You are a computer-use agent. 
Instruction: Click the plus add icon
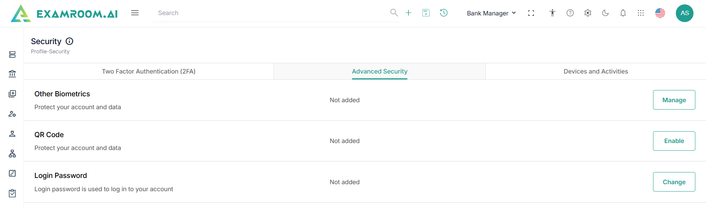(409, 13)
